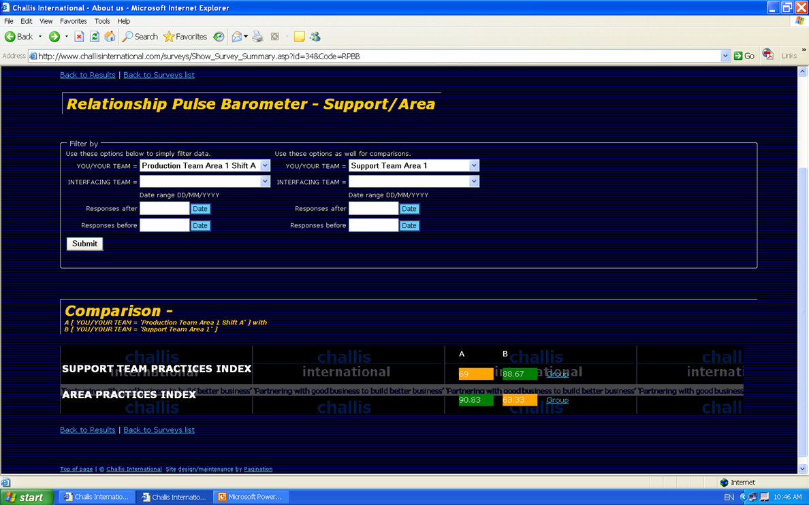The height and width of the screenshot is (505, 809).
Task: Open Group link for Area Practices Index
Action: point(557,400)
